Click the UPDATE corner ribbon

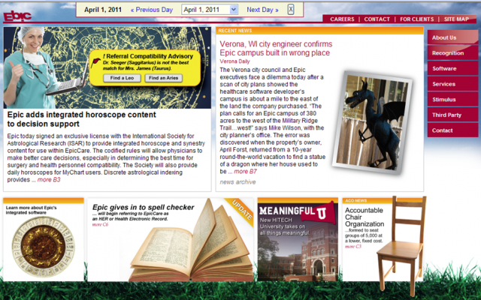pyautogui.click(x=240, y=211)
